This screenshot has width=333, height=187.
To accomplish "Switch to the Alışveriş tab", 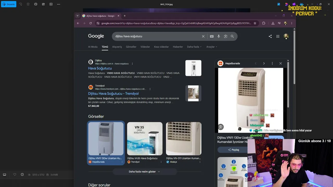I will [x=117, y=47].
